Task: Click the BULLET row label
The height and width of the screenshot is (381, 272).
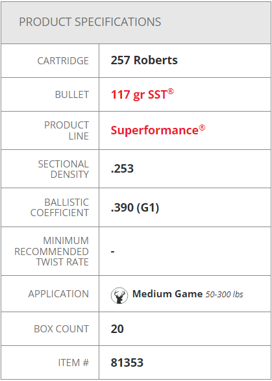Action: (72, 95)
